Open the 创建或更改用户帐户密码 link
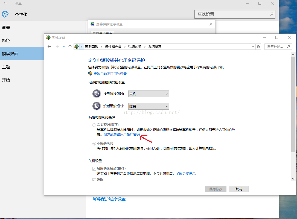This screenshot has width=297, height=219. tap(122, 135)
